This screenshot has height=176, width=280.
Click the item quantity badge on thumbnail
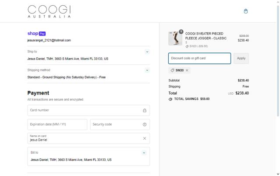181,32
